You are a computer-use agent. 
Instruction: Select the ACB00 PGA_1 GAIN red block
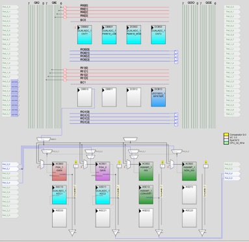[59, 171]
